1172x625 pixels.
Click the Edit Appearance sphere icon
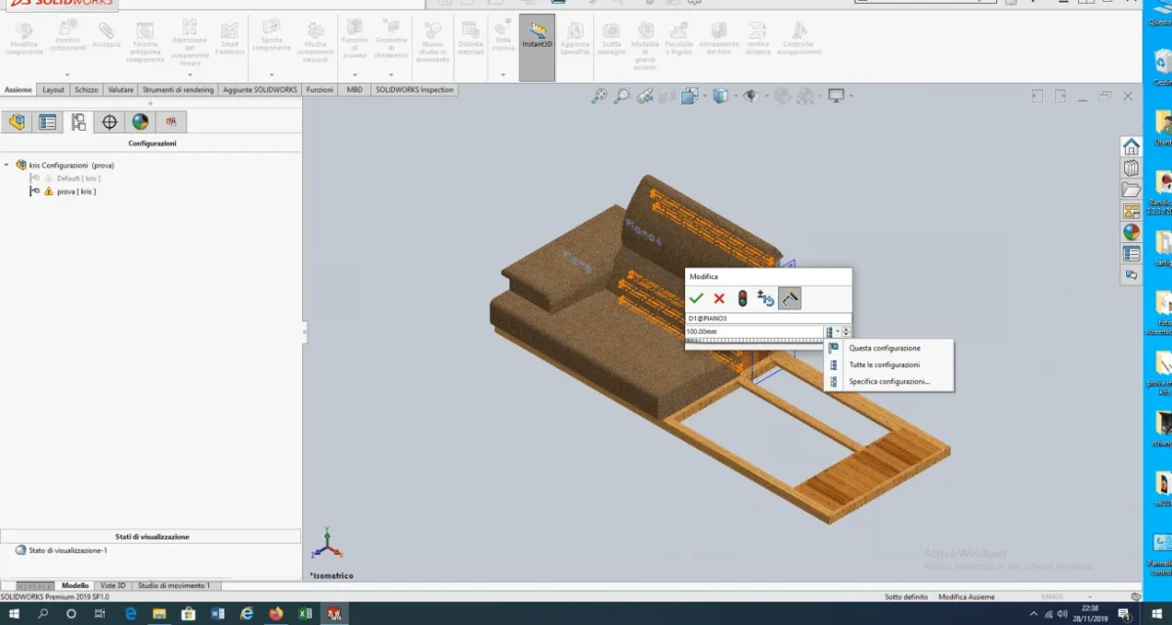782,96
